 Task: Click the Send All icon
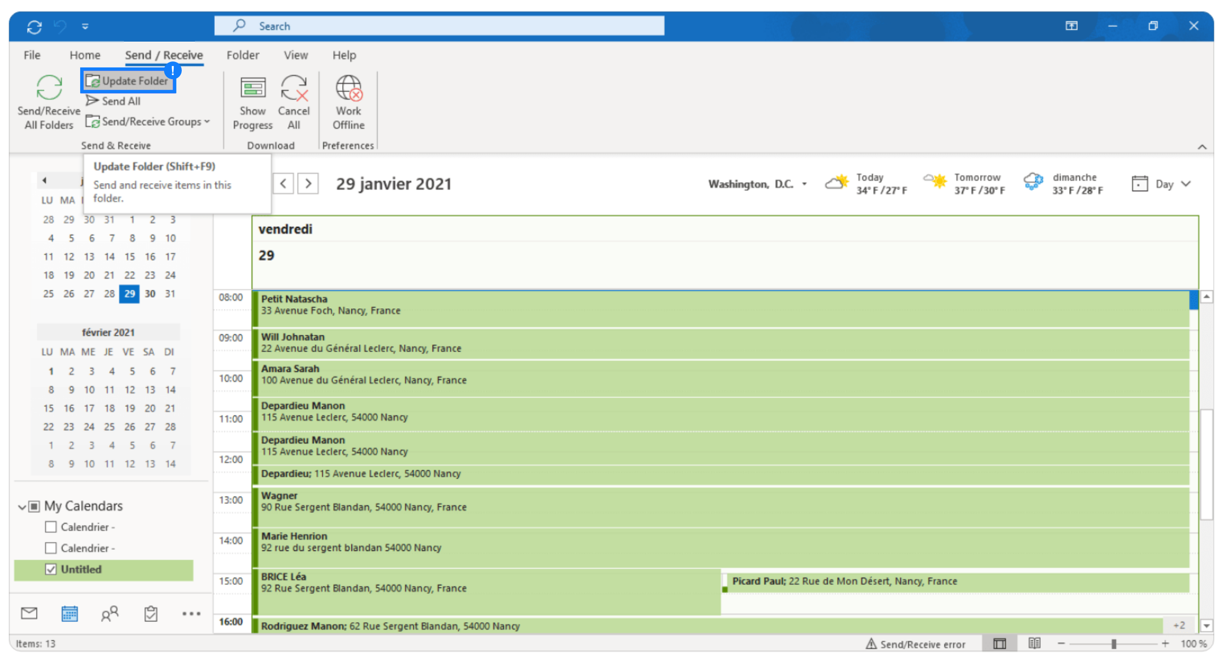(x=92, y=101)
